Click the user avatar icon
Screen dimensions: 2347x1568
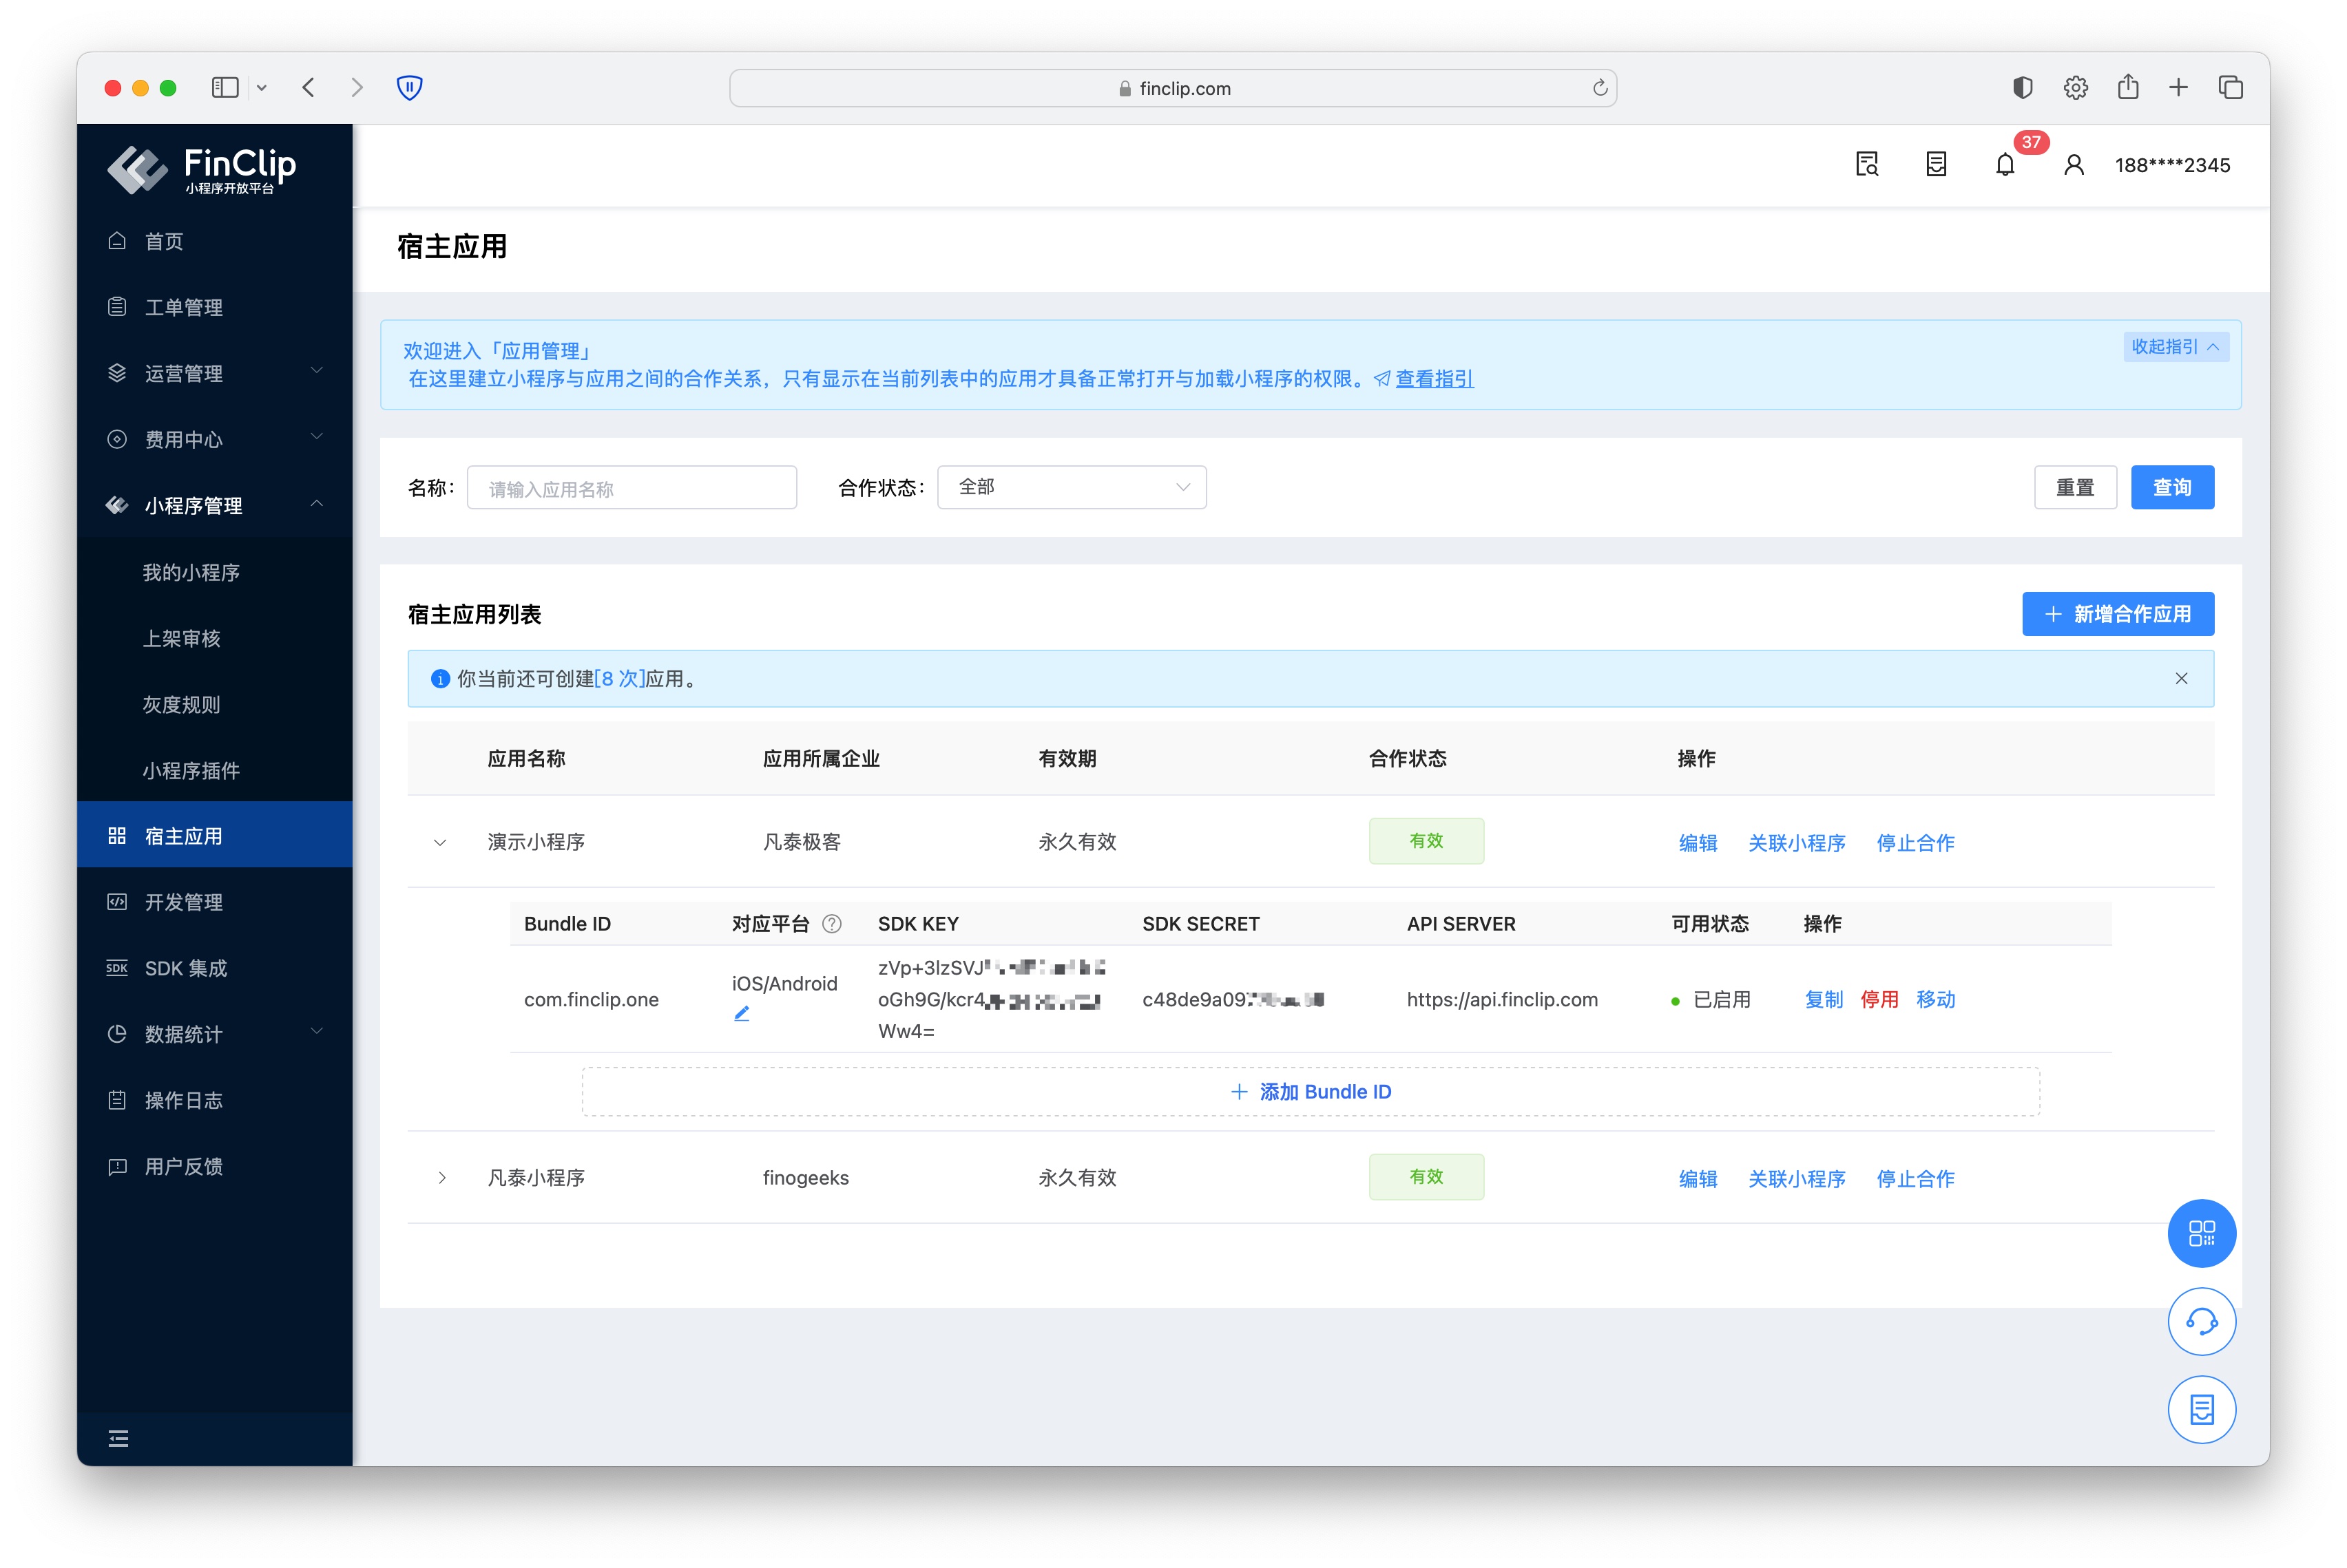(2074, 165)
